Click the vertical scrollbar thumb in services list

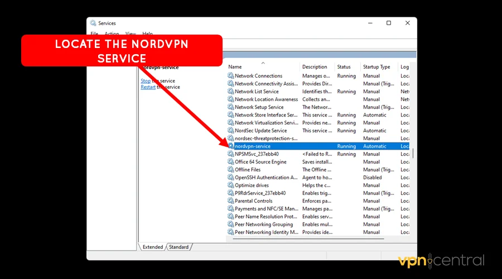413,153
